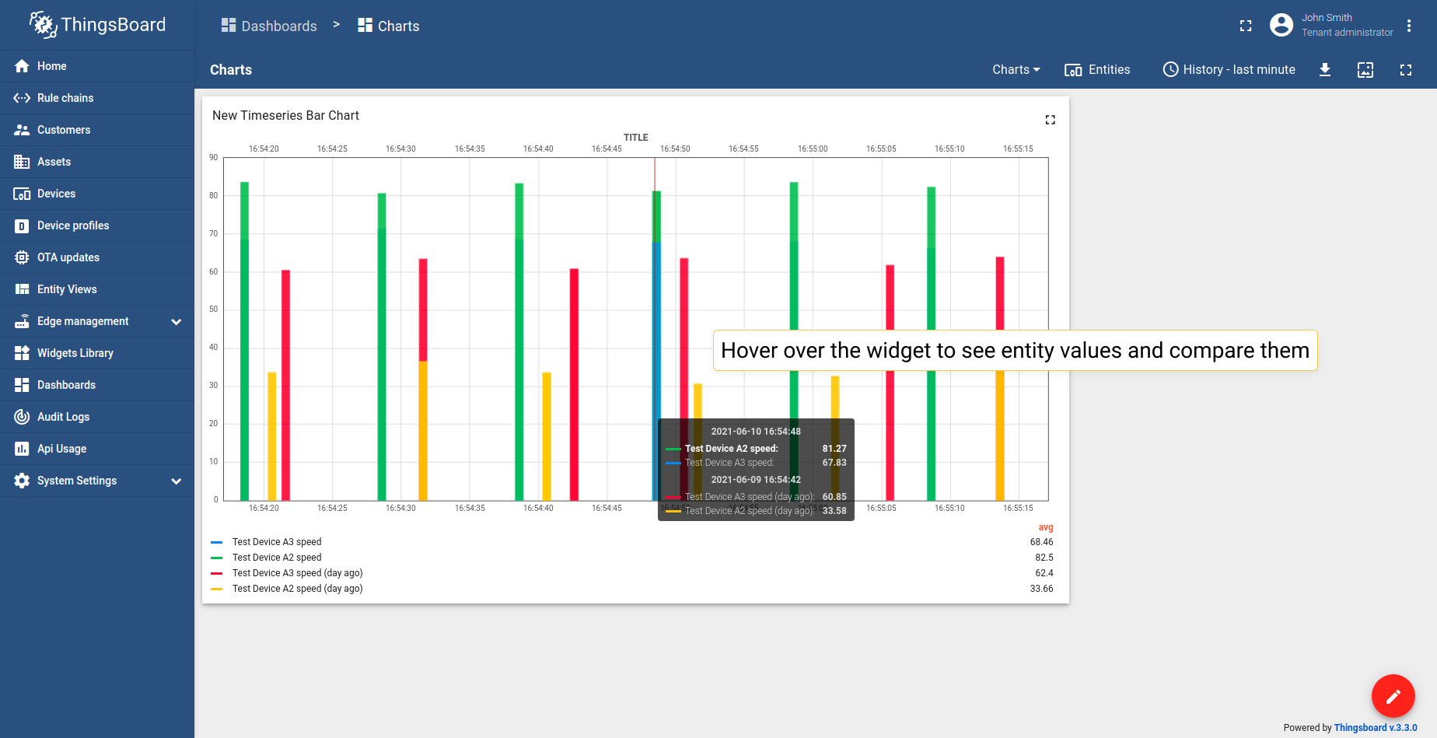Select the Rule chains sidebar icon
The image size is (1437, 738).
[x=22, y=98]
